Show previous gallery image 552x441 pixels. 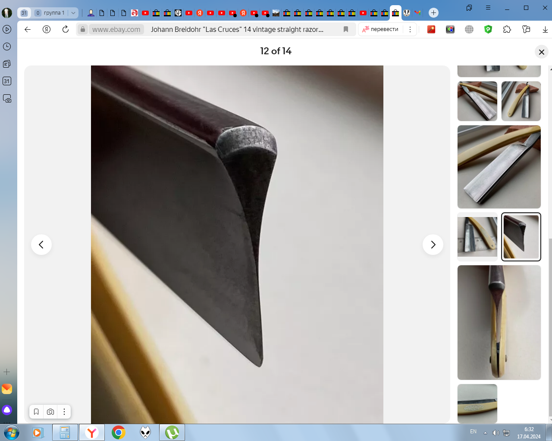[41, 245]
